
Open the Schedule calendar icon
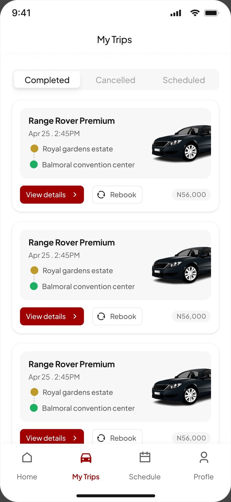[x=145, y=457]
